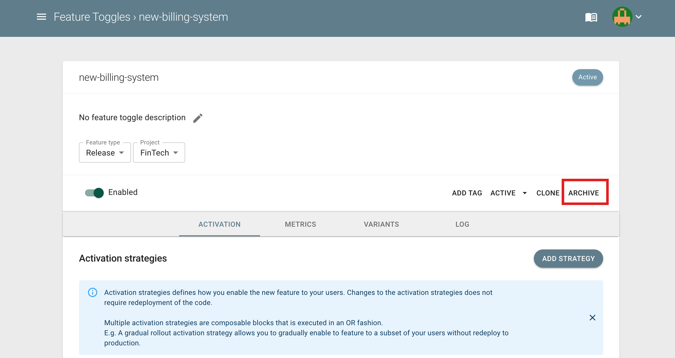The image size is (675, 358).
Task: Switch to the Variants tab
Action: [x=381, y=224]
